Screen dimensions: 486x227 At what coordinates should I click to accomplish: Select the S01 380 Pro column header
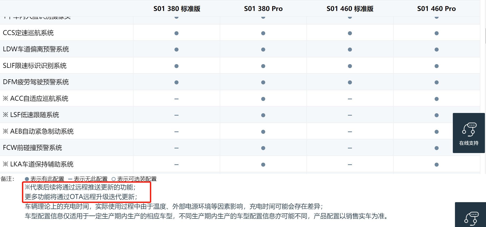[263, 9]
